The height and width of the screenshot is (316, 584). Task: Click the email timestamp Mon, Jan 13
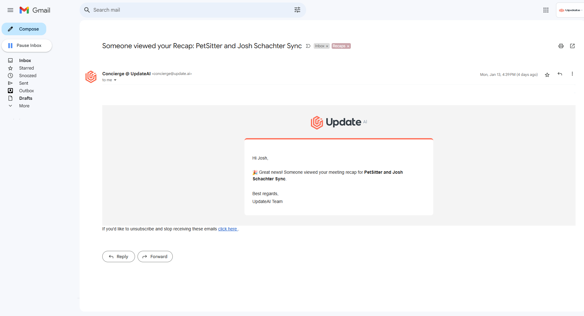pos(509,75)
